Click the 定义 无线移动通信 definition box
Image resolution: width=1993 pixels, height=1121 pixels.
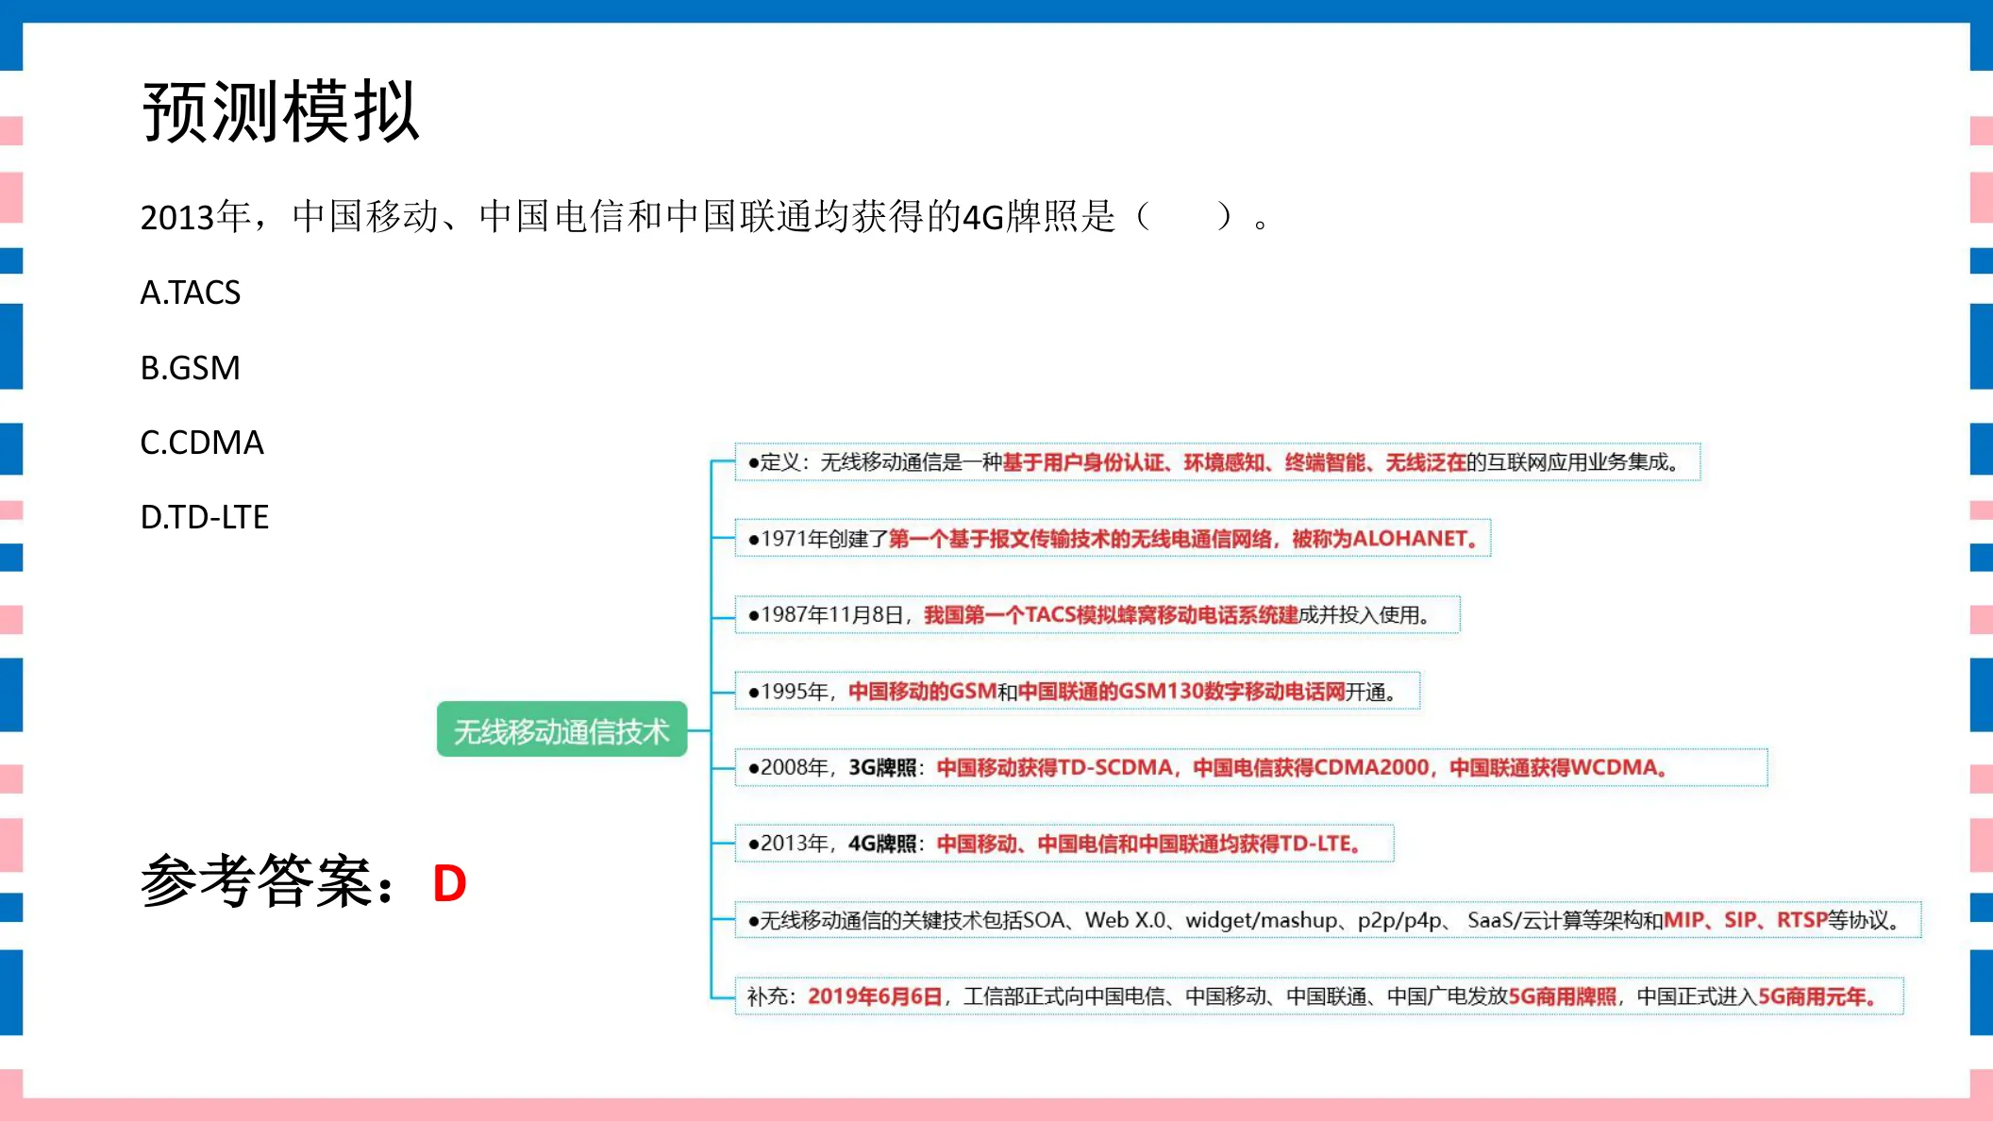[x=1217, y=462]
